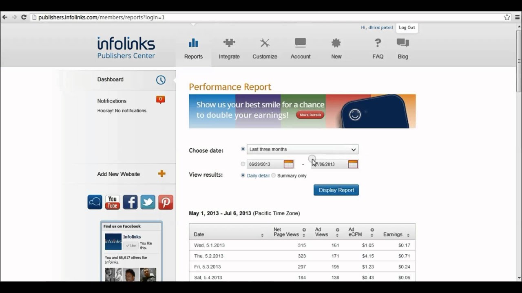522x293 pixels.
Task: Click the Wed, 5.1.2013 date cell
Action: coord(209,245)
